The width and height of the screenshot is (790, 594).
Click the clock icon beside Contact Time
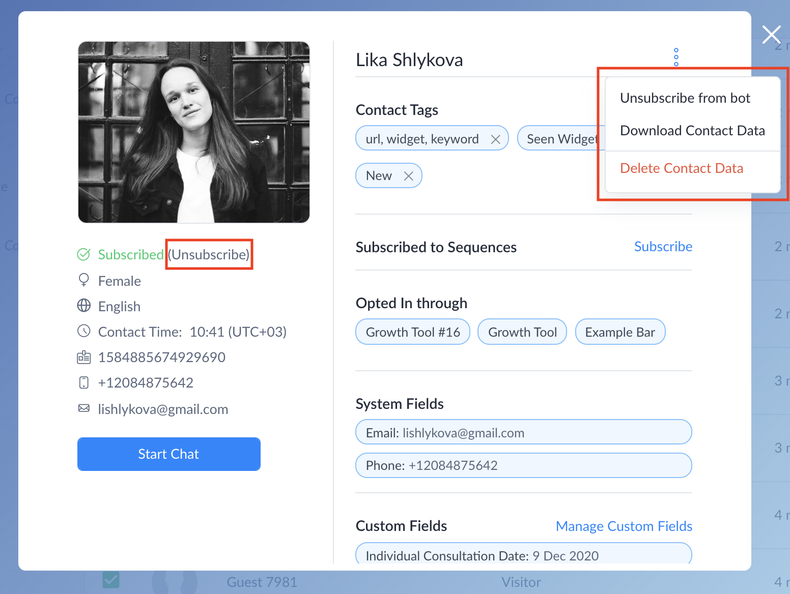click(x=83, y=331)
